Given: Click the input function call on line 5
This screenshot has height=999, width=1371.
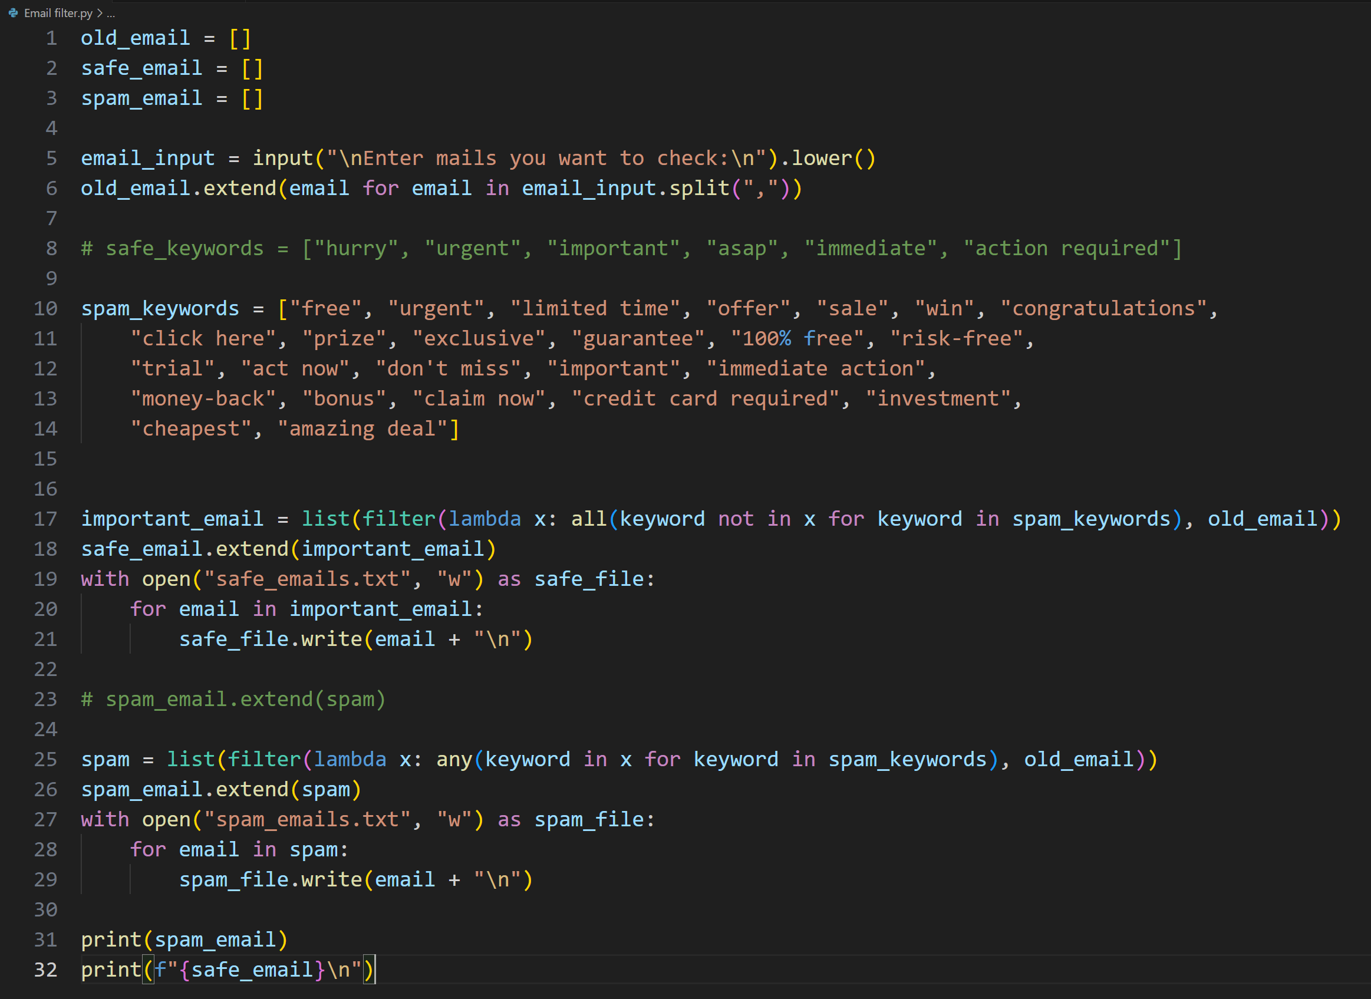Looking at the screenshot, I should pos(282,159).
